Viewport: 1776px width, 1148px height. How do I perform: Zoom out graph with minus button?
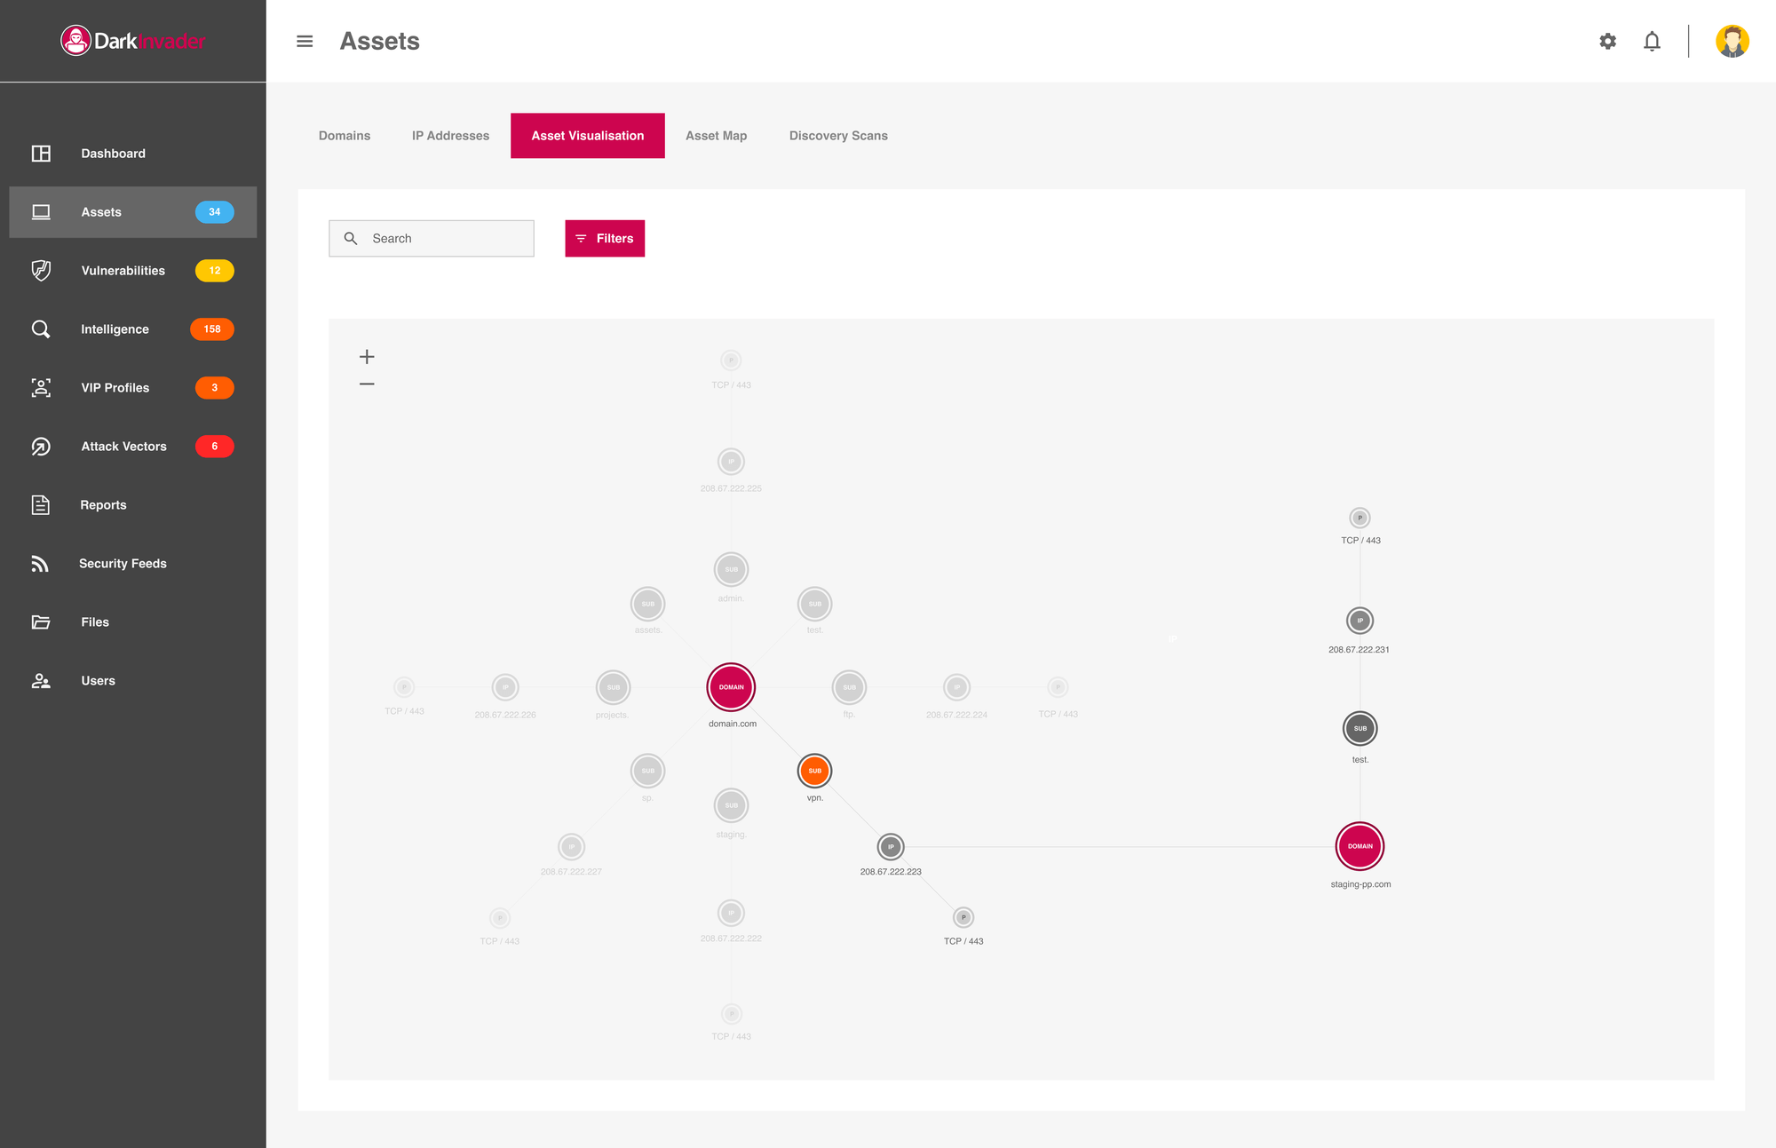point(367,384)
